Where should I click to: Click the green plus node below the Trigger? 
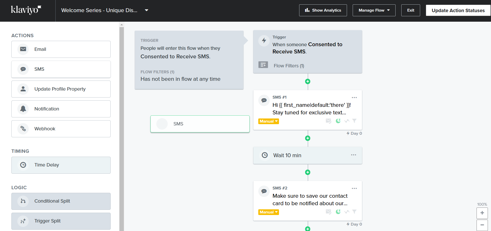point(308,81)
